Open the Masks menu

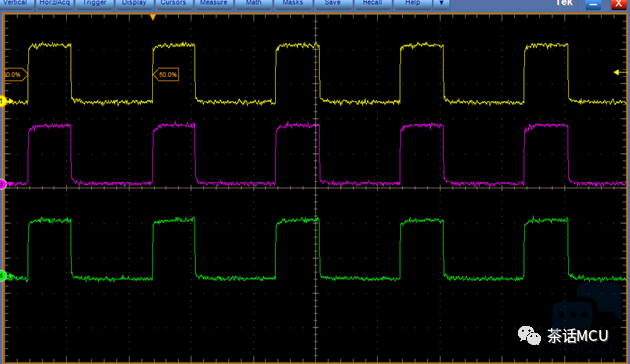(x=293, y=3)
